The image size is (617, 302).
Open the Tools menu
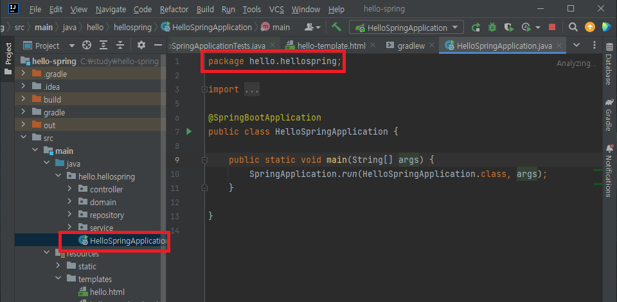251,9
